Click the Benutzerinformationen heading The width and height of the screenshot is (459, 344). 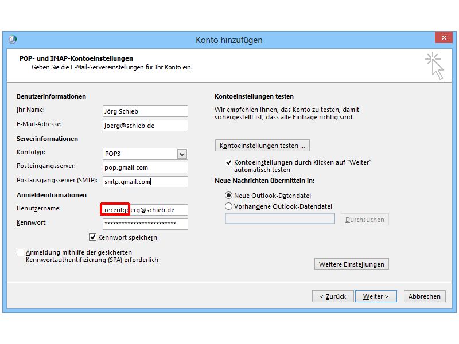pos(51,96)
